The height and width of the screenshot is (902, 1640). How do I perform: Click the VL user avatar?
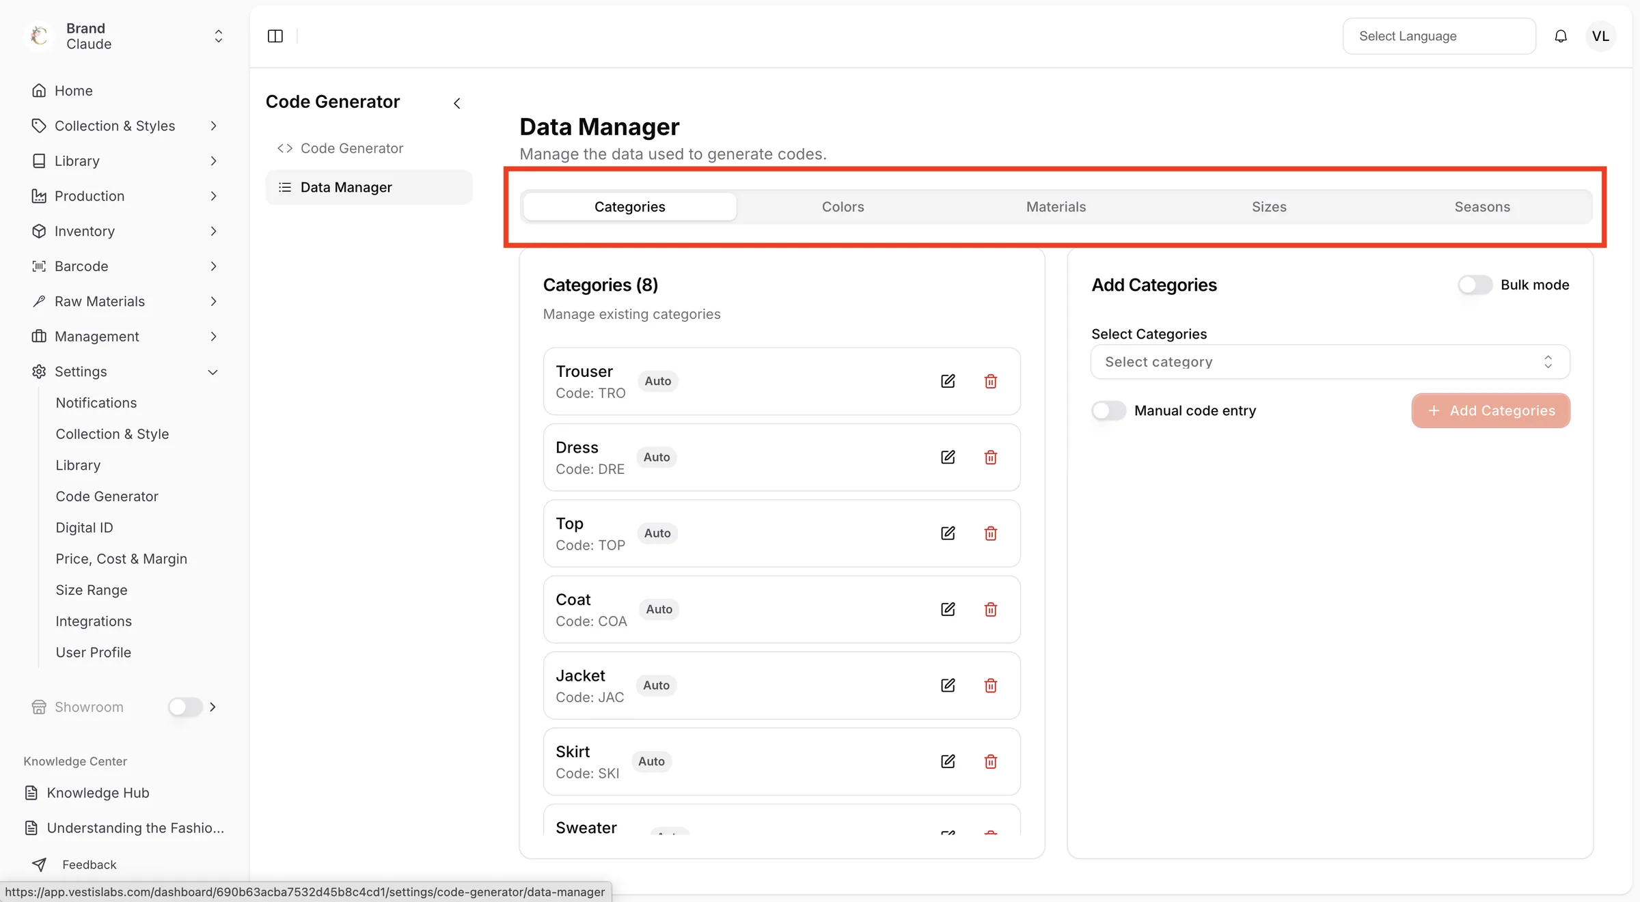click(1600, 36)
